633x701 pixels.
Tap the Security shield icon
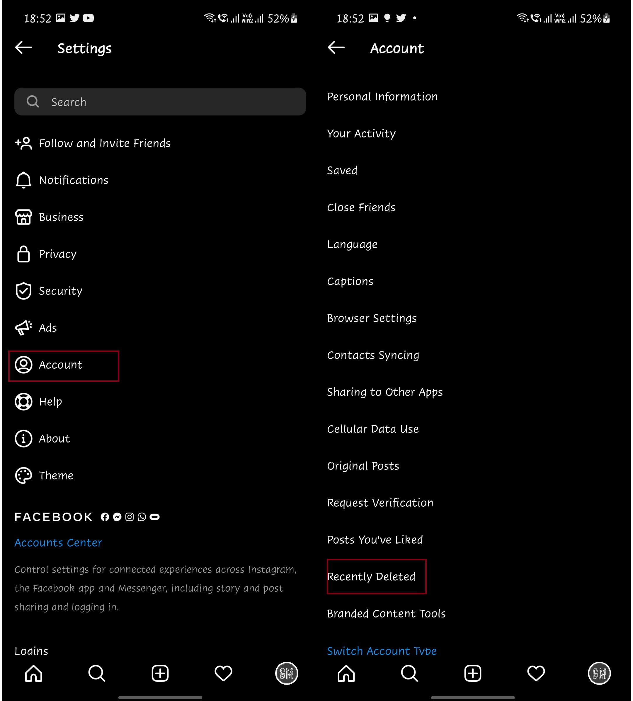point(24,291)
